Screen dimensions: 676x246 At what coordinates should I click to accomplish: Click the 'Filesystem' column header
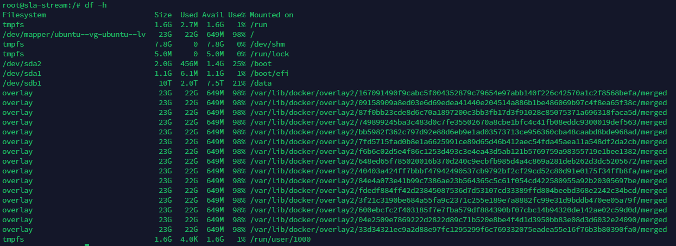point(24,15)
